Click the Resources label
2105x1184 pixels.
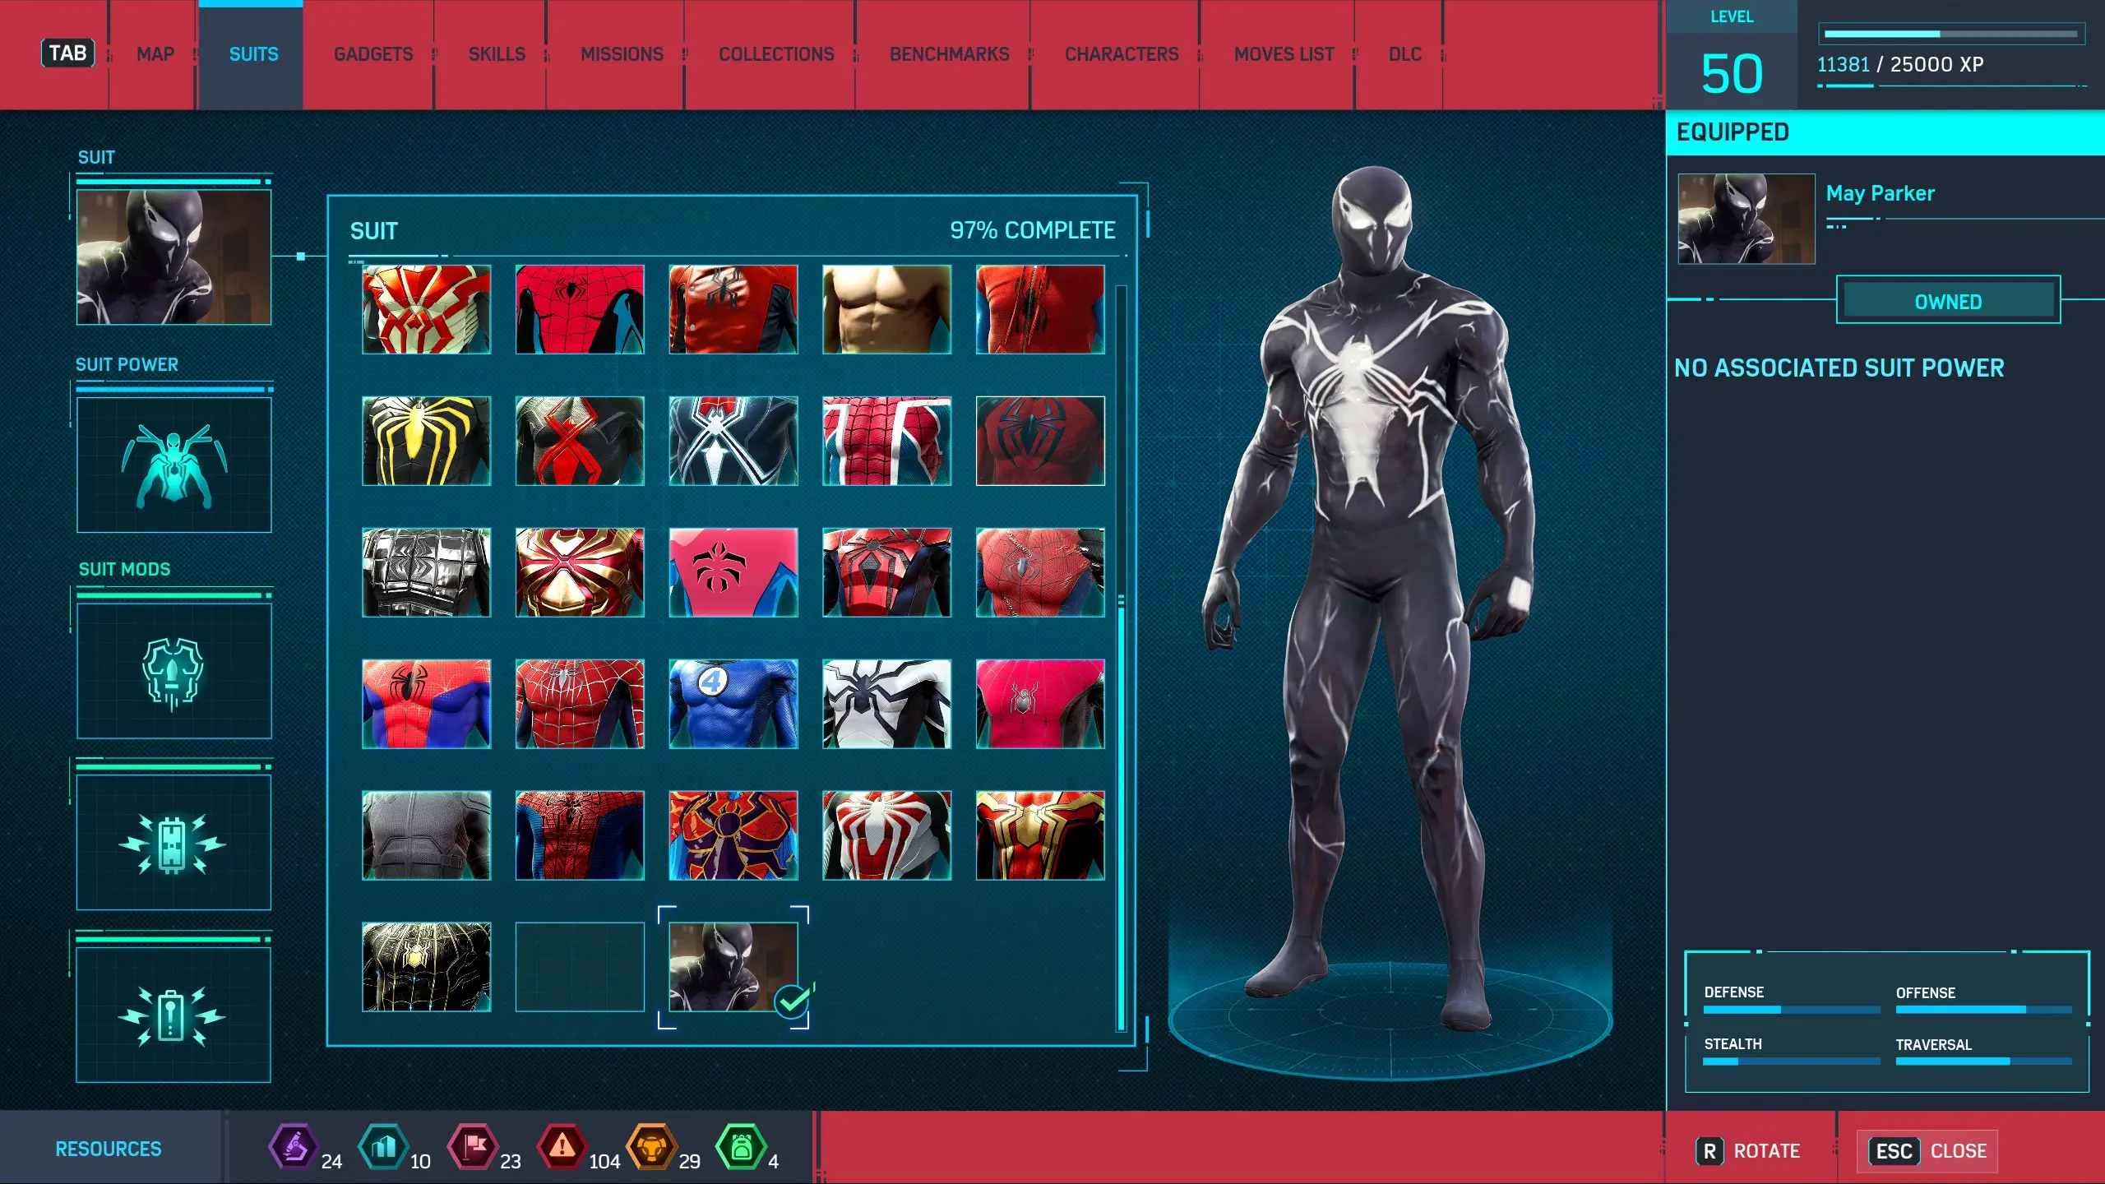click(x=109, y=1149)
